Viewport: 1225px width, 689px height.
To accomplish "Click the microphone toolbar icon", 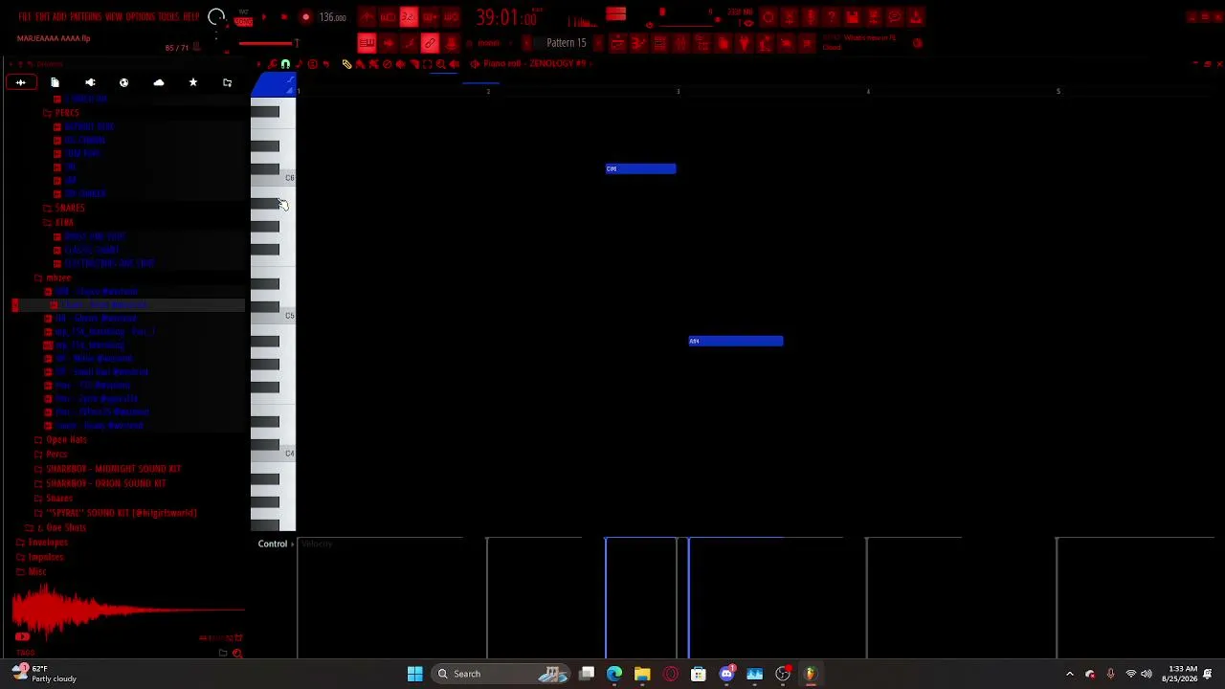I will point(810,17).
